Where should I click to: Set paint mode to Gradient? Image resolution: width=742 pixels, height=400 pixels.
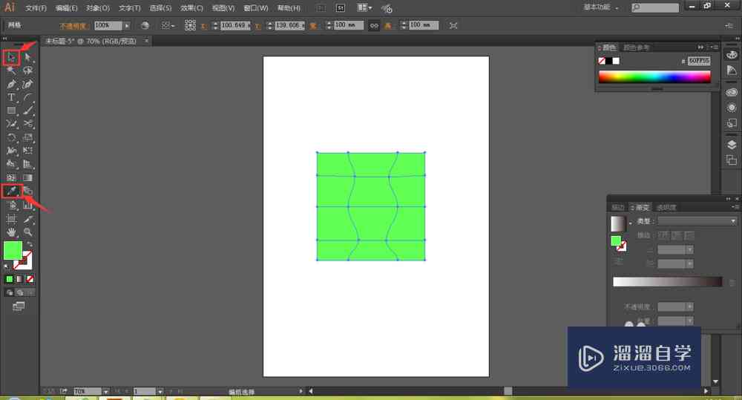19,279
